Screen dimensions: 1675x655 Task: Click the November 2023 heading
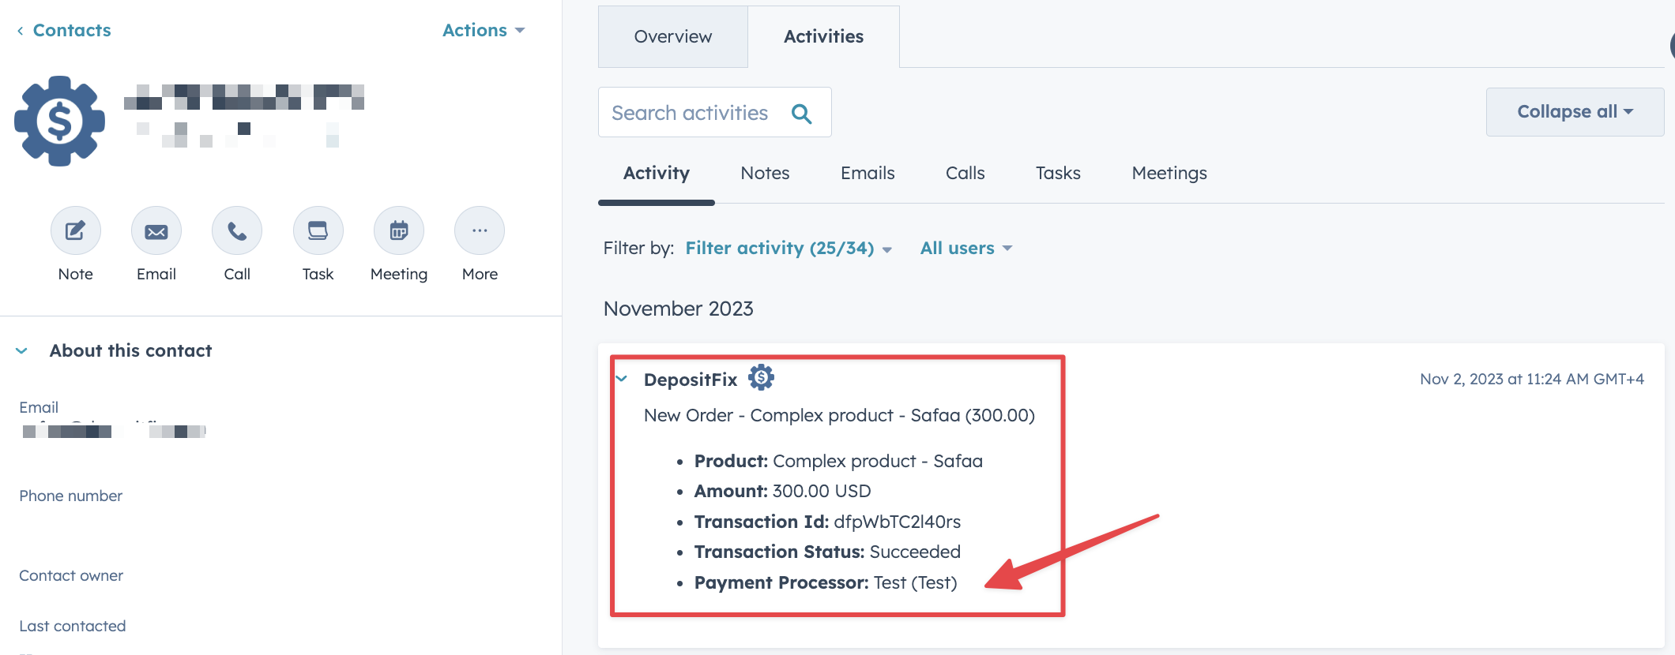[x=678, y=309]
